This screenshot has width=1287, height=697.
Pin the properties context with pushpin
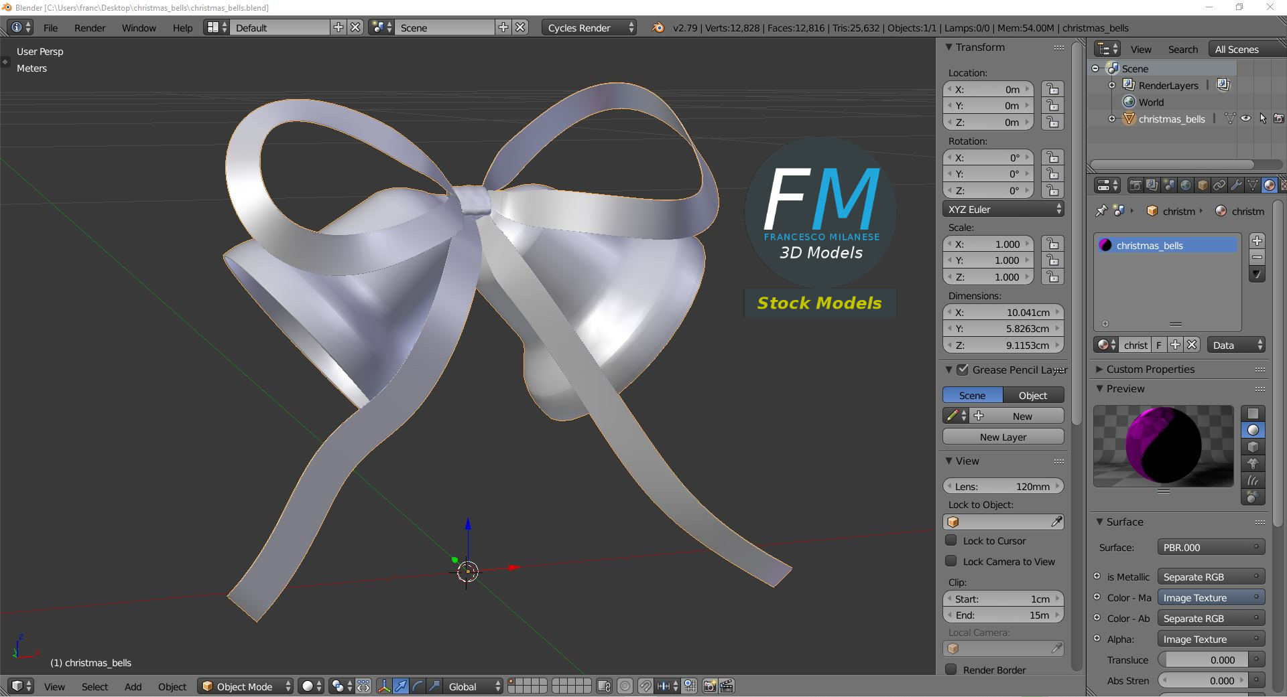1101,211
